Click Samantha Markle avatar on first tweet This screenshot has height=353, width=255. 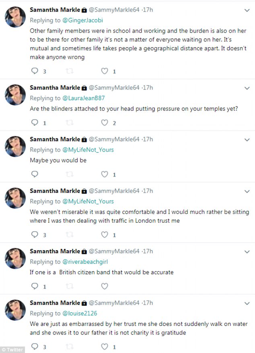(x=15, y=17)
